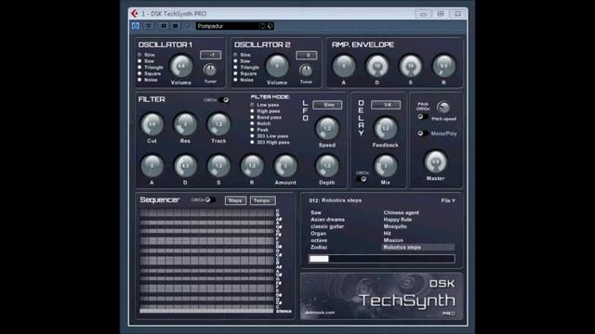Click the Steps button in Sequencer
The height and width of the screenshot is (334, 595).
click(x=235, y=200)
